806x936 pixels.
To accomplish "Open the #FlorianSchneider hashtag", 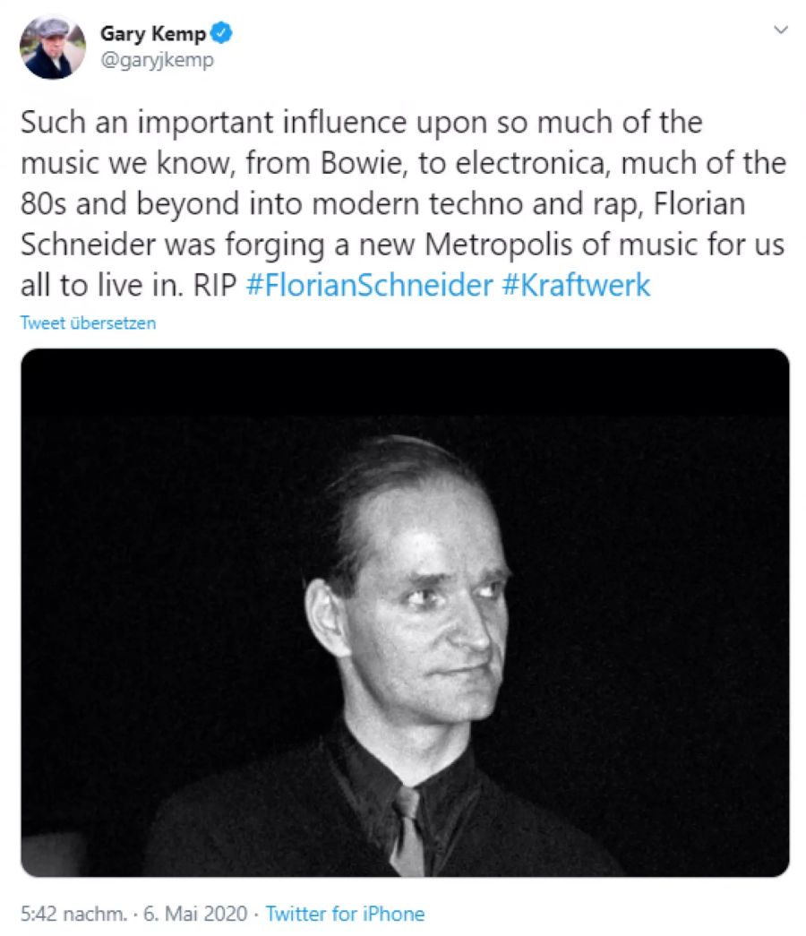I will click(x=368, y=286).
